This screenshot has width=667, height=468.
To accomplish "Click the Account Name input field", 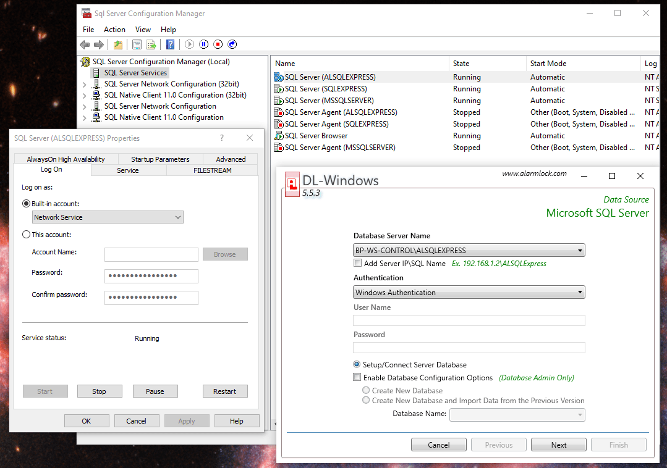I will point(151,254).
